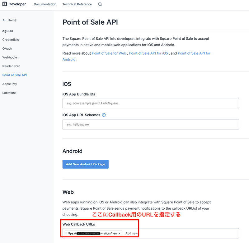Select Point of Sale API sidebar item
Screen dimensions: 249x243
click(x=14, y=75)
